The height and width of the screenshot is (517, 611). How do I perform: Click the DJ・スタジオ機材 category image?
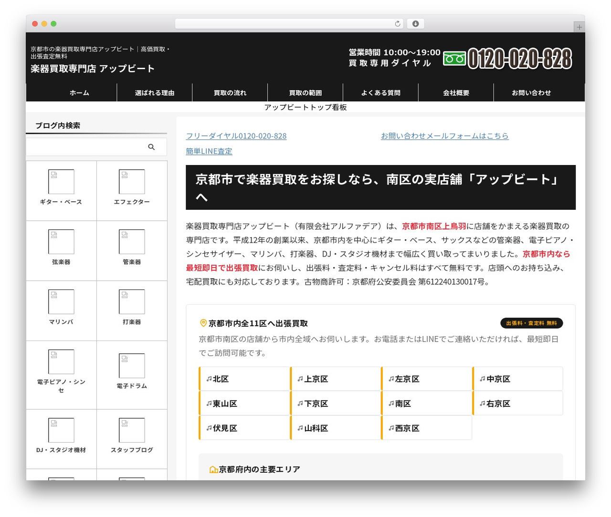pyautogui.click(x=61, y=430)
